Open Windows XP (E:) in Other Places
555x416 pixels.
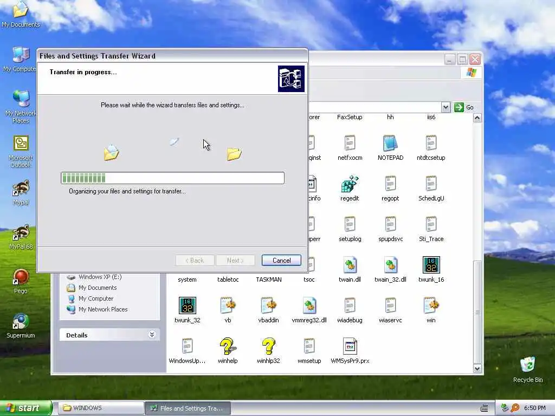pos(100,277)
